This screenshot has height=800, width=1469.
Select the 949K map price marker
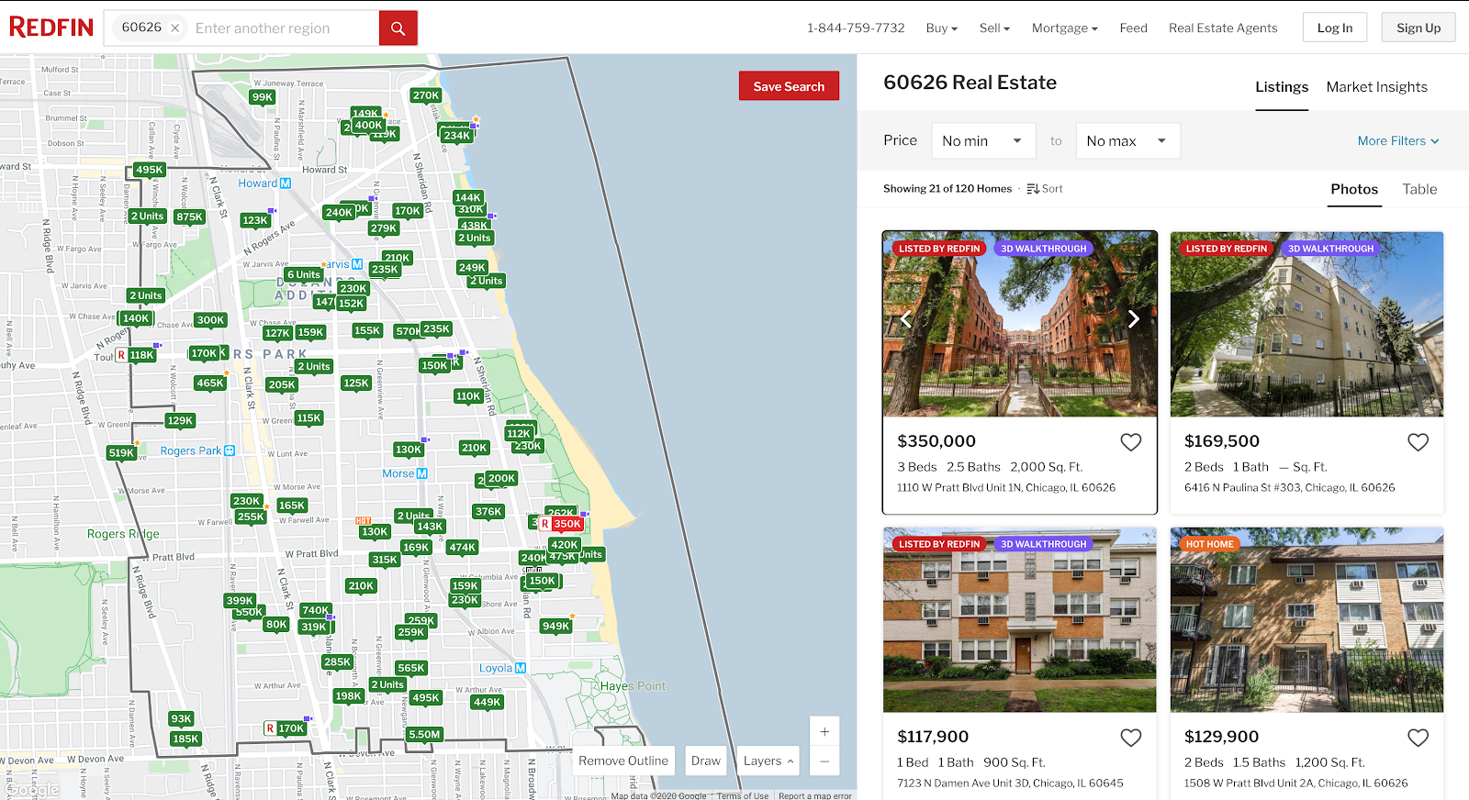556,627
